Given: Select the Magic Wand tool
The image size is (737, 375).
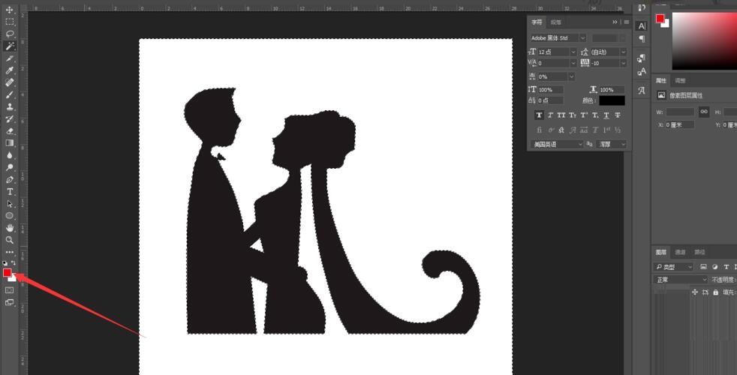Looking at the screenshot, I should 10,46.
